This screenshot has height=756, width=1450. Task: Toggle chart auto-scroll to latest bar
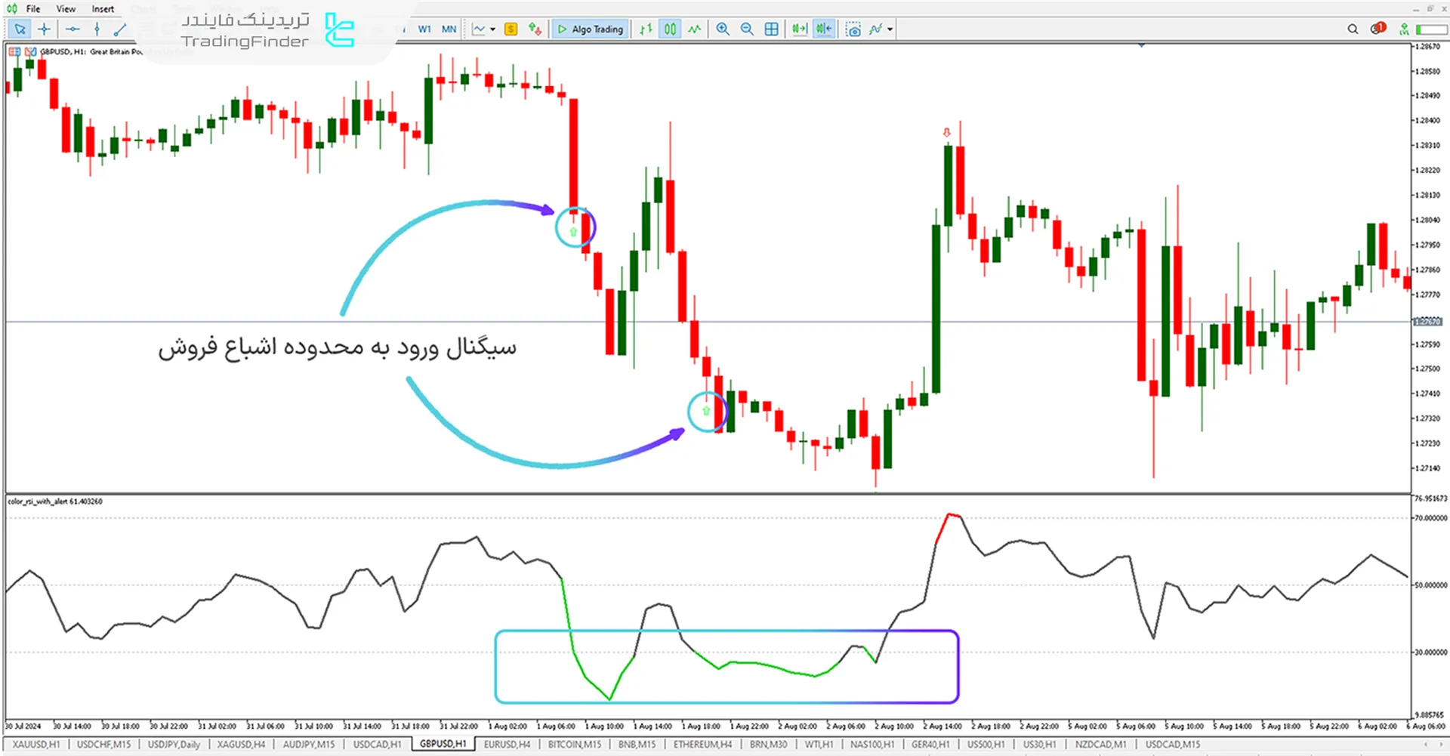[x=799, y=29]
